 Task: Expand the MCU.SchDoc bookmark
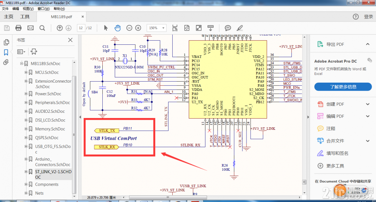(x=26, y=73)
